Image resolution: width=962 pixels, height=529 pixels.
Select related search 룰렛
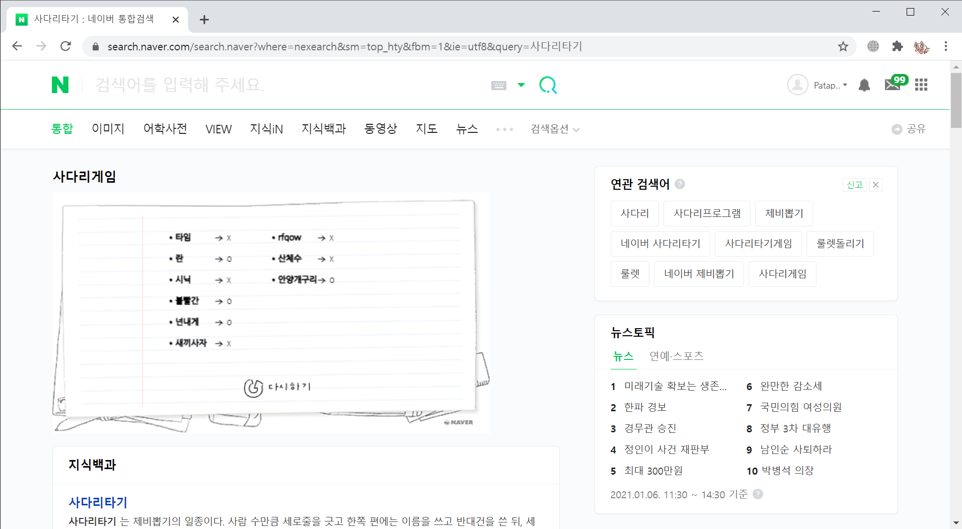click(x=630, y=274)
